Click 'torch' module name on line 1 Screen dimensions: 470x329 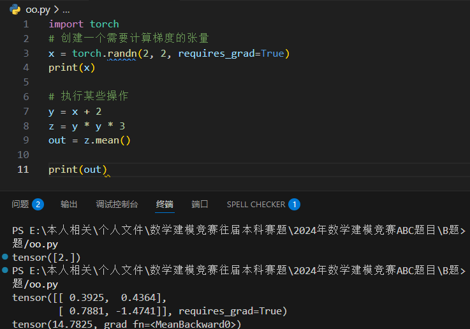pos(105,24)
